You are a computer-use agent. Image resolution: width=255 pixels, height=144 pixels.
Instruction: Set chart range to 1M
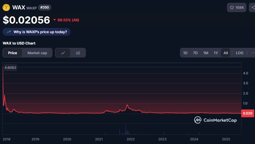[206, 53]
